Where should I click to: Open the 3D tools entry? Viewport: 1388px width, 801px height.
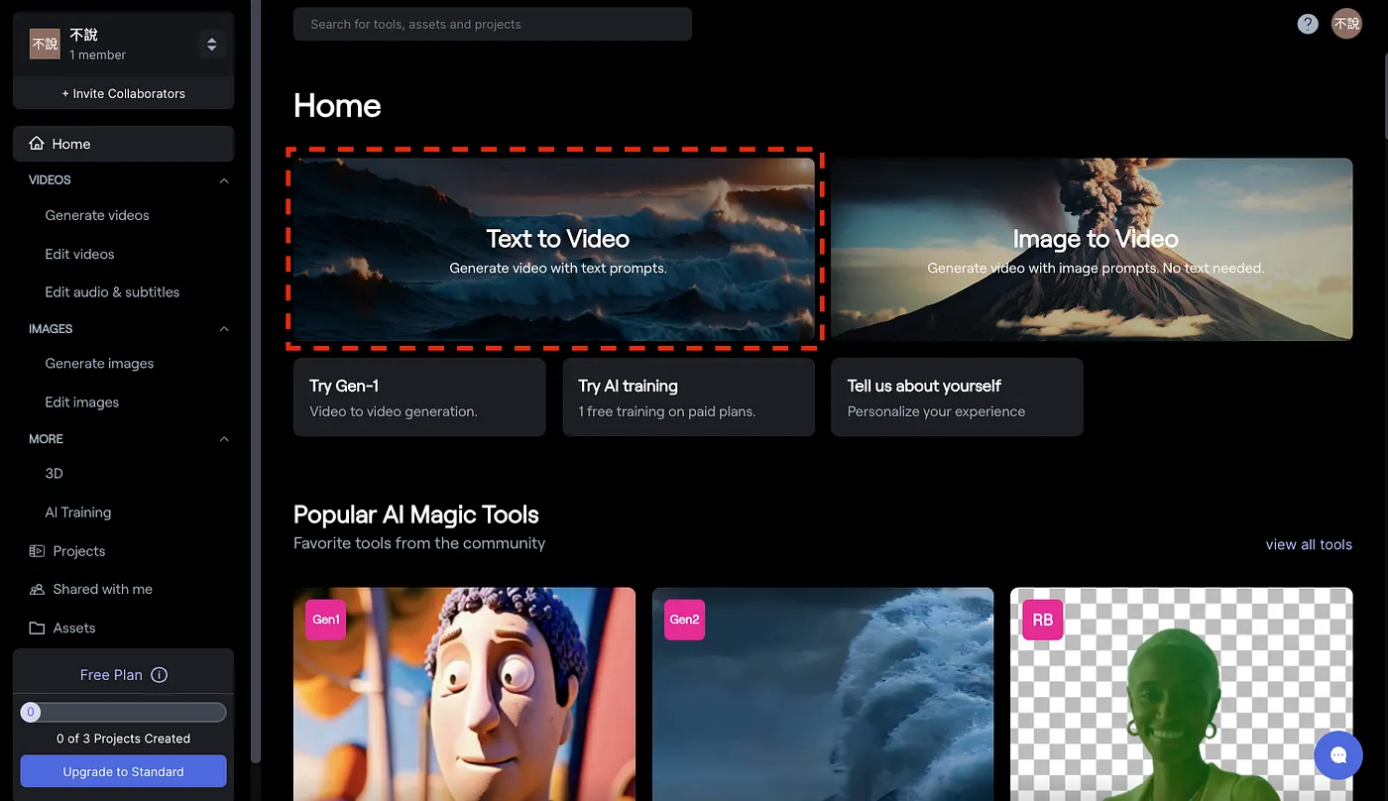[54, 474]
